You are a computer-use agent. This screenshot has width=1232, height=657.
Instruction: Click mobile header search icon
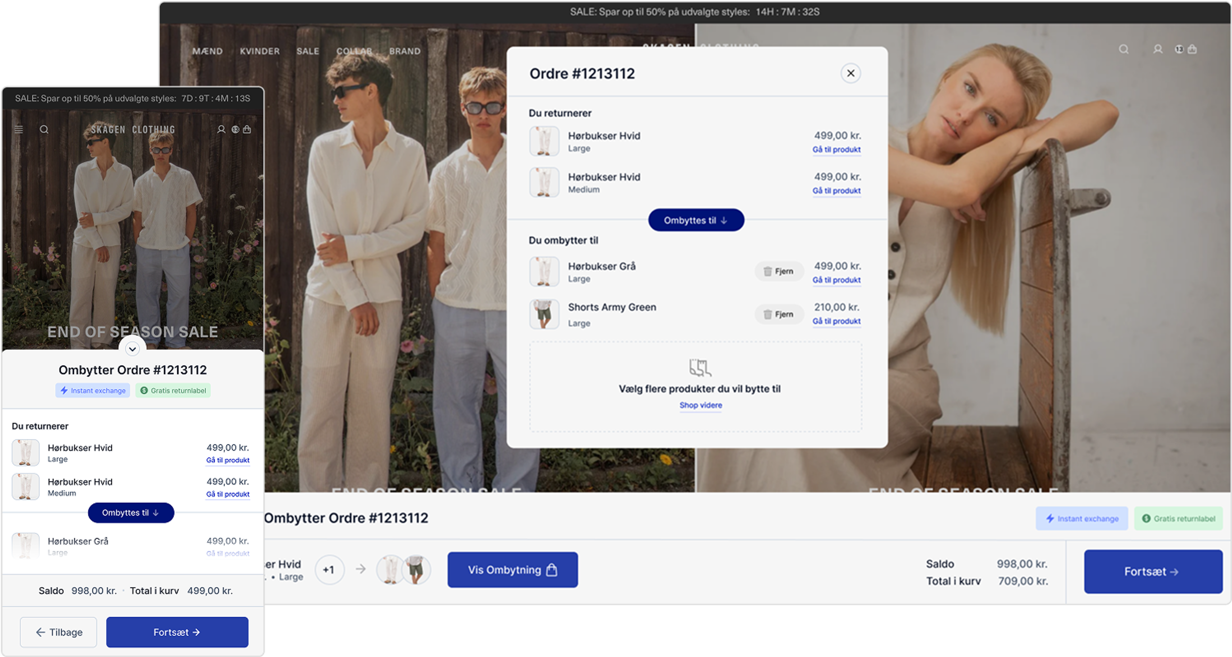click(44, 130)
